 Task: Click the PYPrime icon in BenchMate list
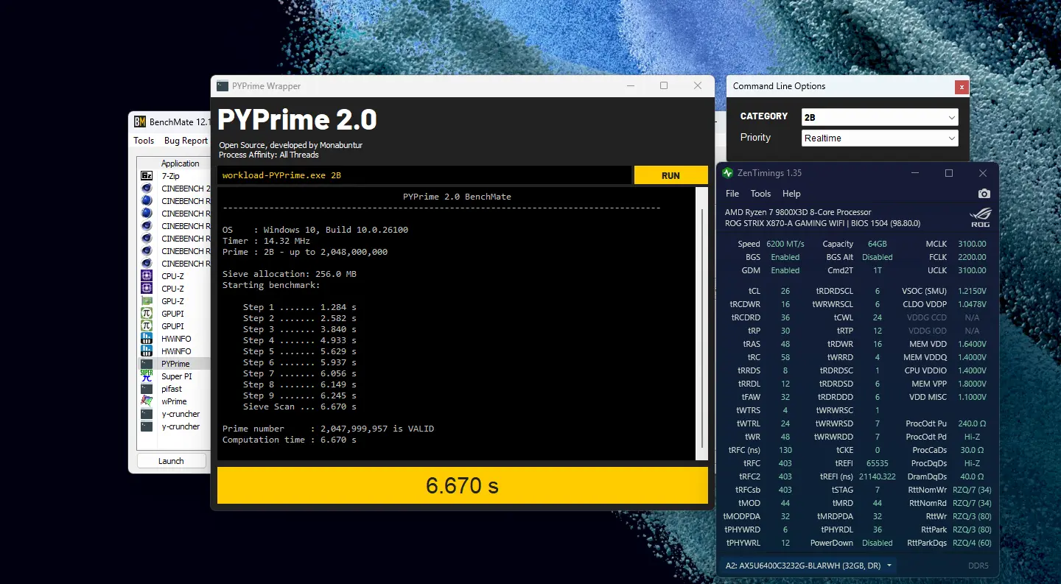pyautogui.click(x=147, y=364)
